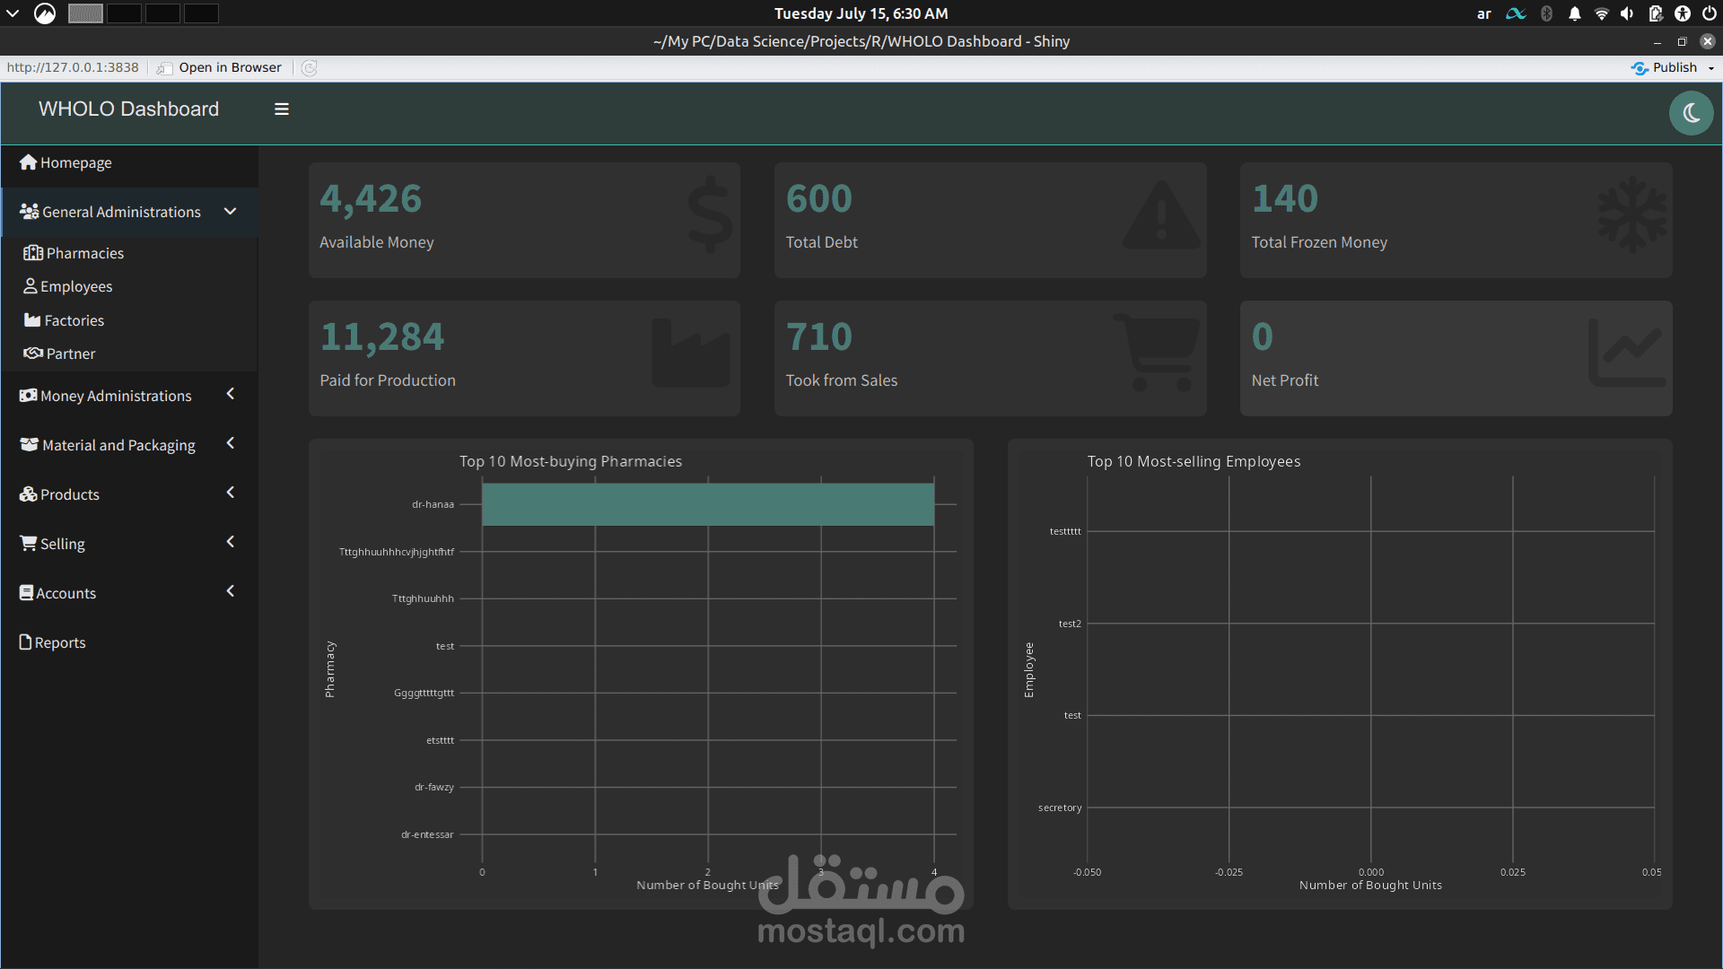Click the WHOLO Dashboard title link

click(128, 109)
